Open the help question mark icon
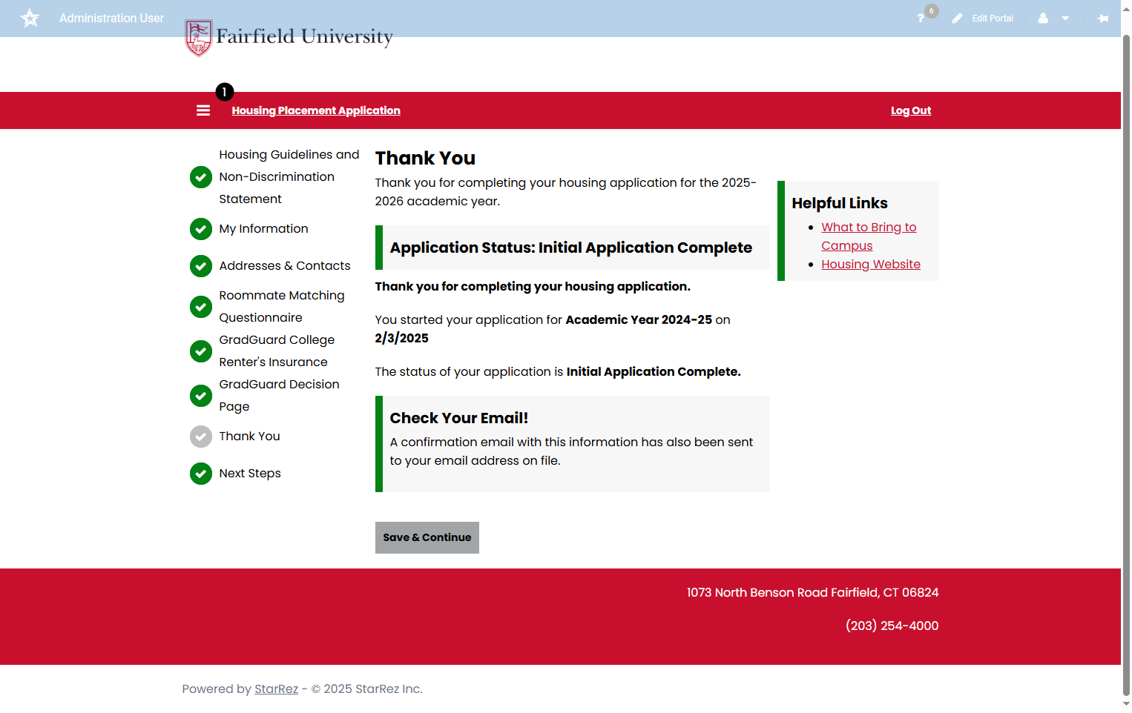 (921, 19)
